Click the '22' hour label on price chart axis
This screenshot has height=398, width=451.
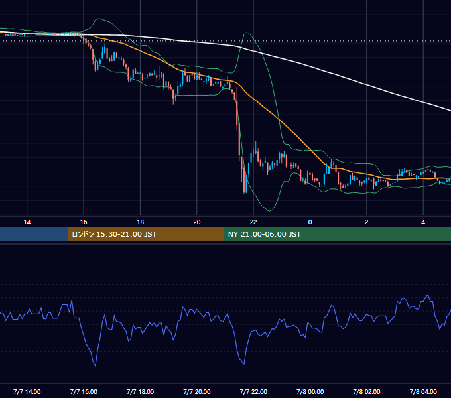[x=253, y=222]
